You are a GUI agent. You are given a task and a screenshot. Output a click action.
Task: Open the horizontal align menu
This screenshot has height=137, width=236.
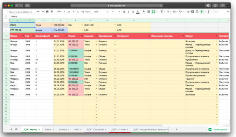tap(162, 12)
